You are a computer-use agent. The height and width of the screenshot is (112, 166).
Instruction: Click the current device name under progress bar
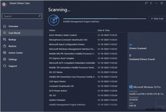[81, 22]
